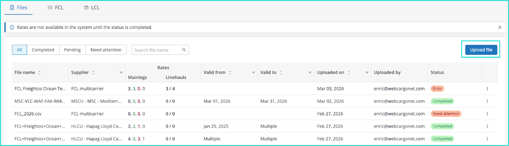This screenshot has height=146, width=509.
Task: Dismiss the rates info banner
Action: click(500, 27)
